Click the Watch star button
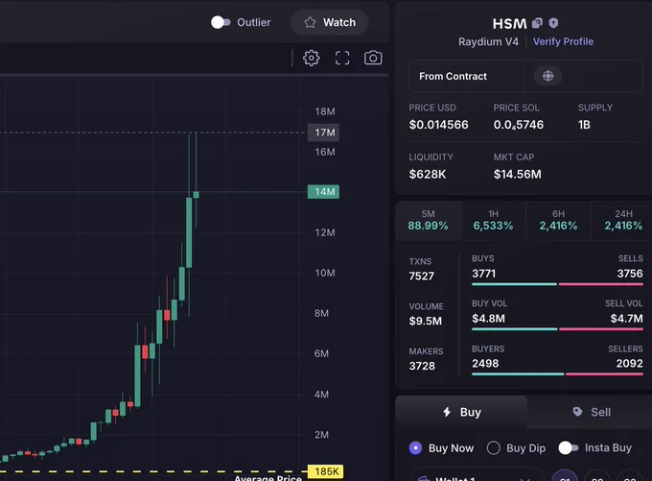This screenshot has height=481, width=652. tap(329, 22)
